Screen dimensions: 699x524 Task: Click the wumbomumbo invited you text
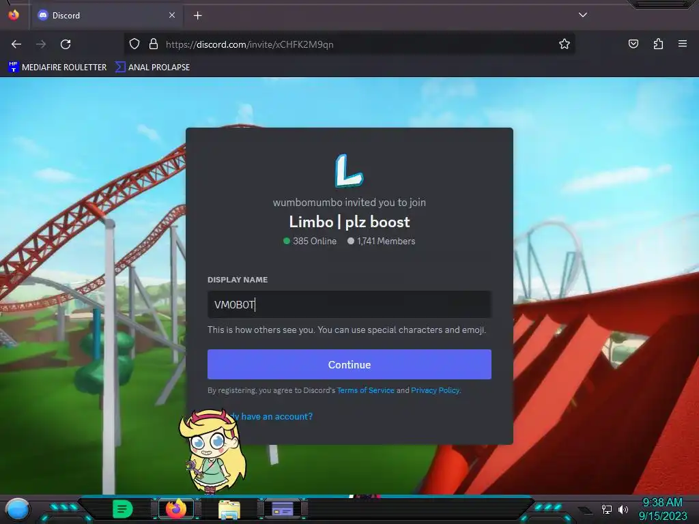click(x=349, y=202)
